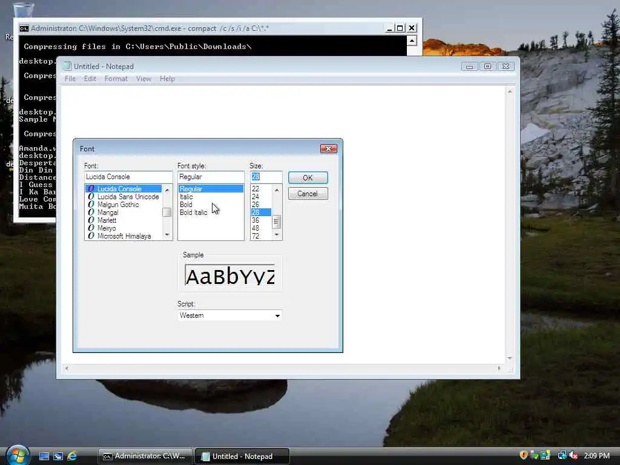Click the cmd window title bar icon
Screen dimensions: 620x465
pyautogui.click(x=24, y=28)
